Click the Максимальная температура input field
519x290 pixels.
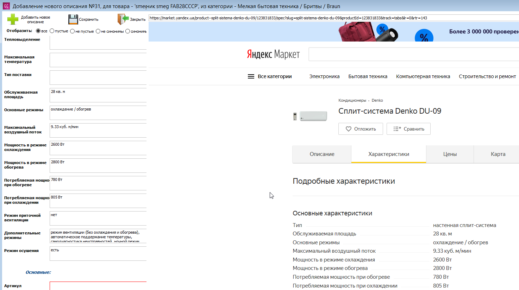[x=98, y=60]
